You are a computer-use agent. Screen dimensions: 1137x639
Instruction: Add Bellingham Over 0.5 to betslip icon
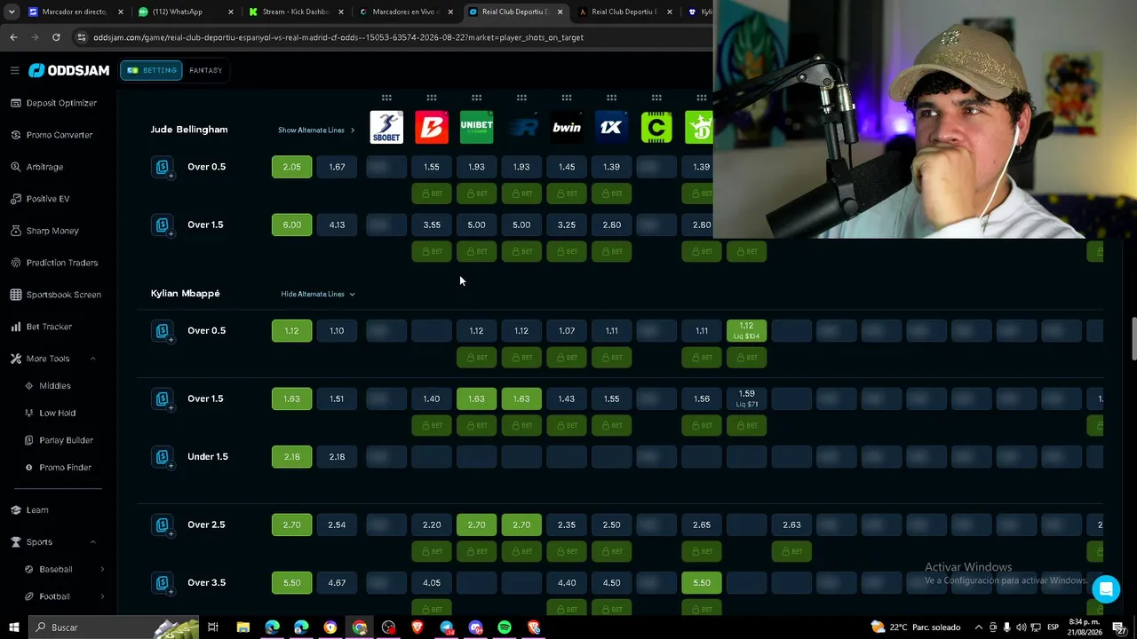(x=163, y=167)
